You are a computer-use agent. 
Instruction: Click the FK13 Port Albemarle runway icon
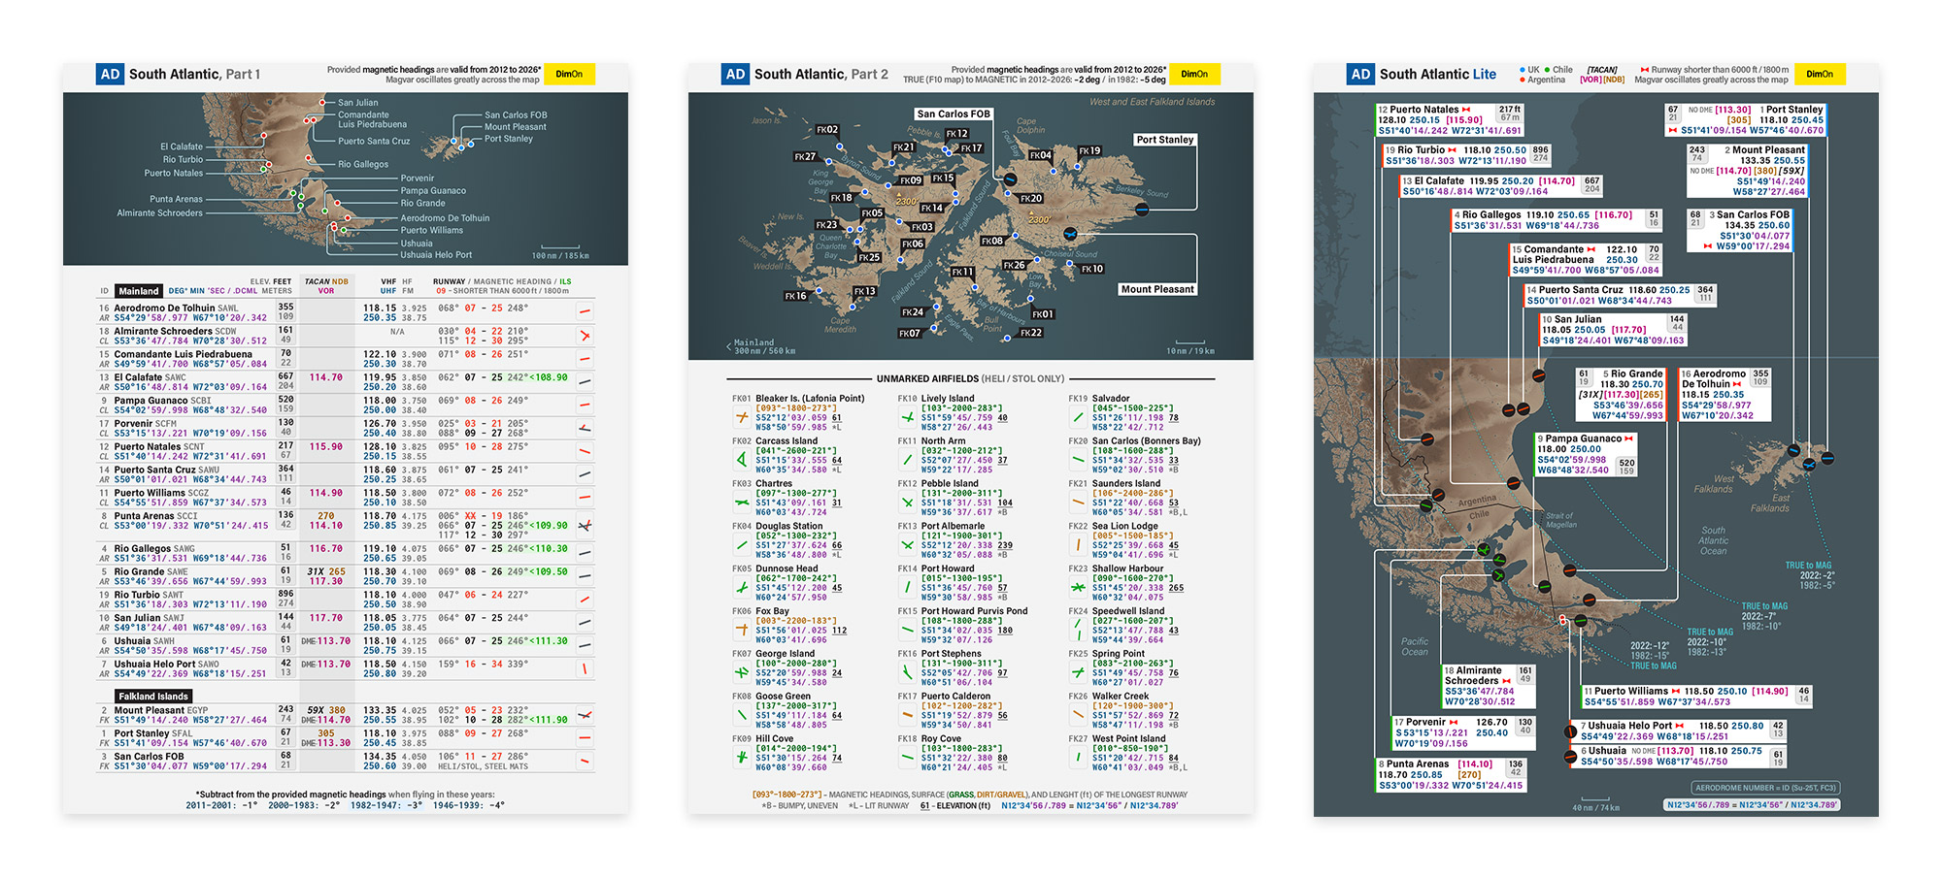point(908,545)
